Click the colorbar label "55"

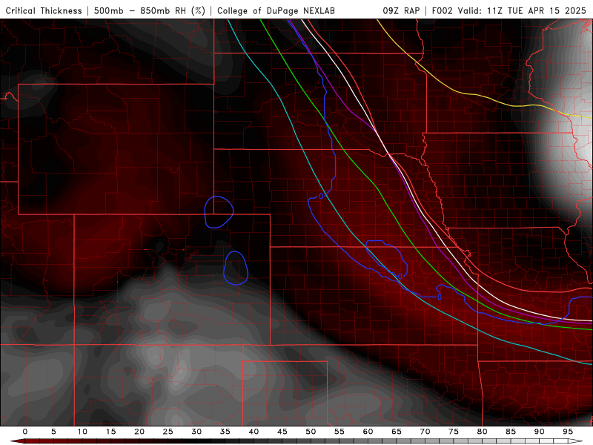click(339, 432)
